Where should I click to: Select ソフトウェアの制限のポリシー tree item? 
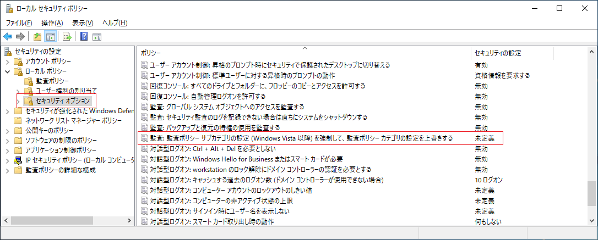(x=61, y=141)
